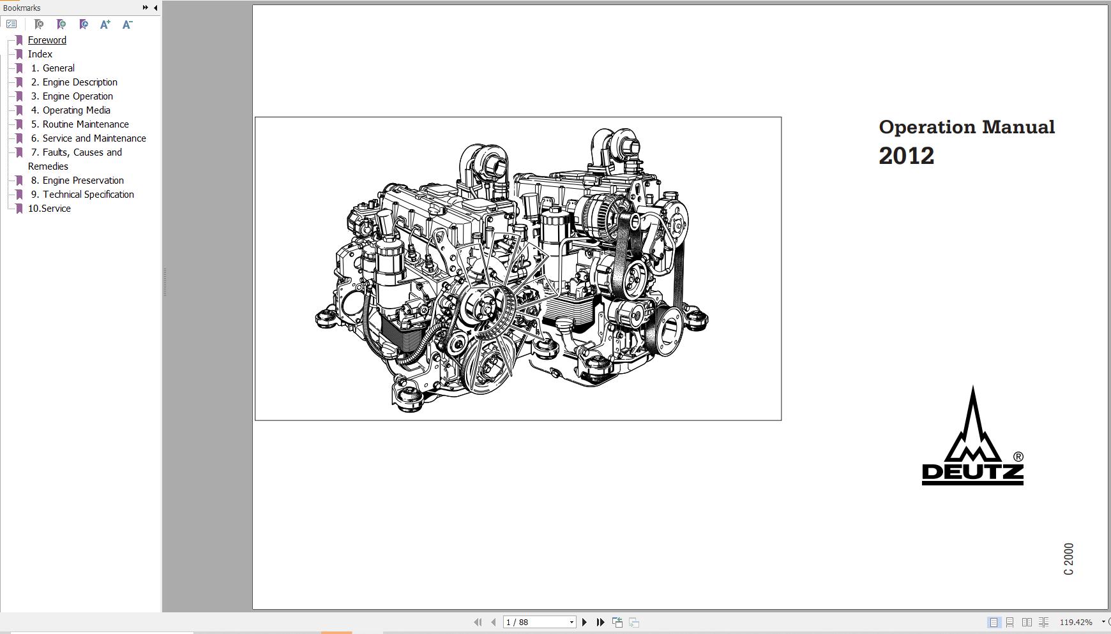Delete the selected bookmark

pos(40,24)
